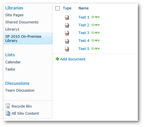The height and width of the screenshot is (127, 144).
Task: Click the Test 2 document type icon
Action: click(67, 25)
